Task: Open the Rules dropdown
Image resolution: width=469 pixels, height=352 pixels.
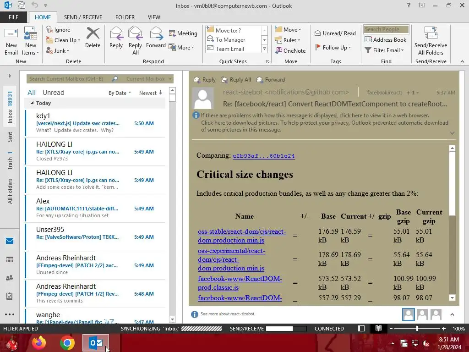Action: 288,40
